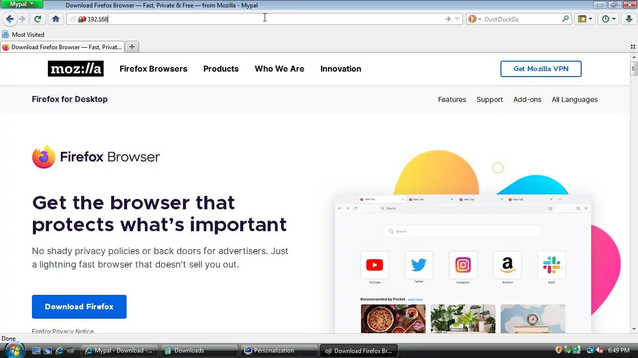Click Switch between windows quick launch icon
The height and width of the screenshot is (358, 638).
point(48,351)
